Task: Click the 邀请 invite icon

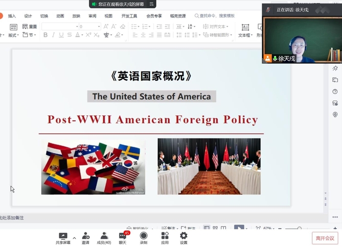Action: 86,236
